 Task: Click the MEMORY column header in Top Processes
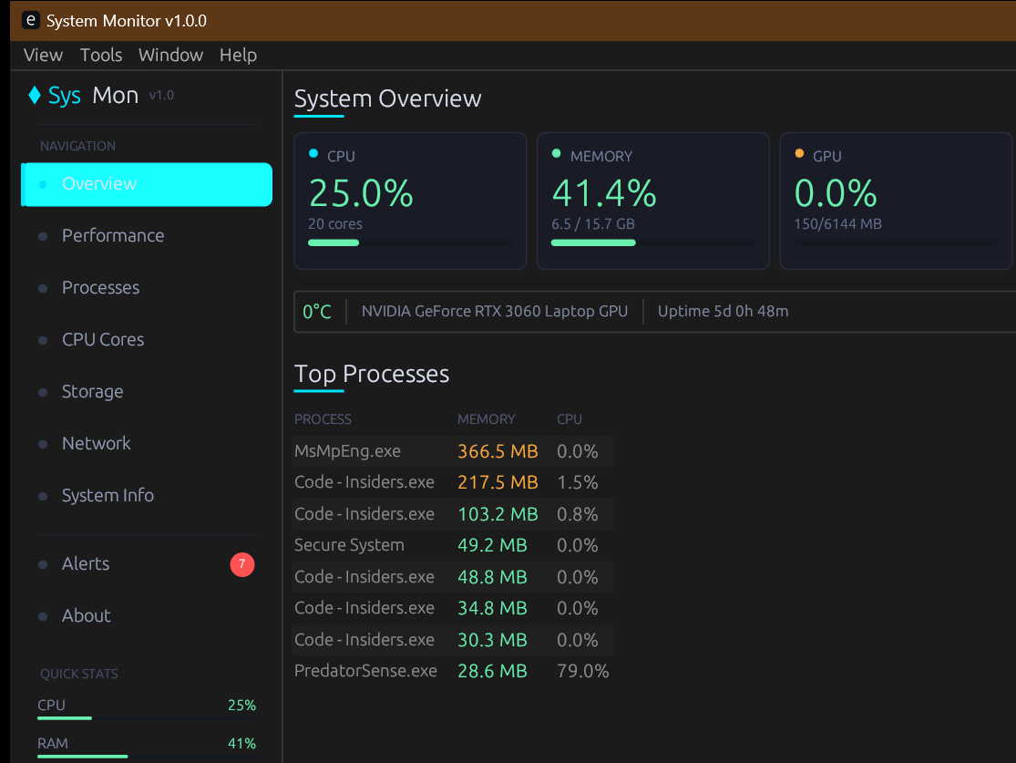tap(486, 419)
